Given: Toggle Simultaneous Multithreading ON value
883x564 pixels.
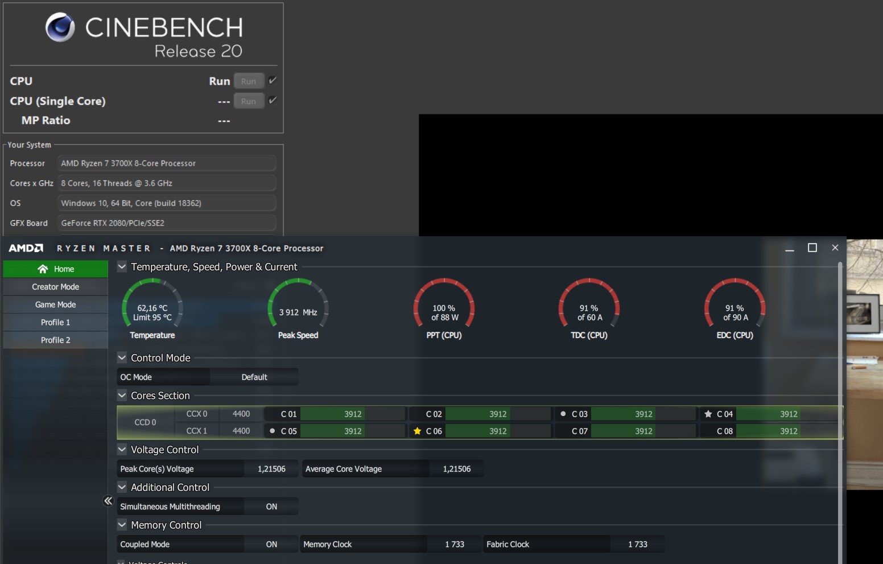Looking at the screenshot, I should (x=271, y=507).
